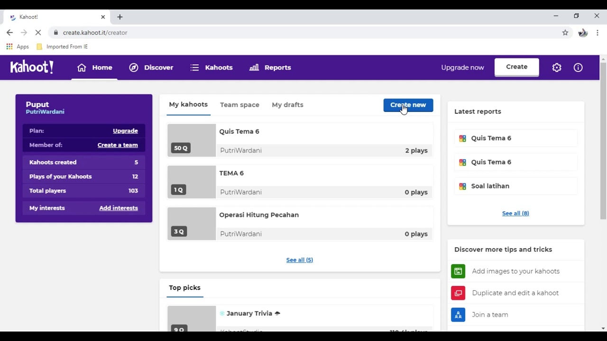Click the Upgrade plan link
Viewport: 607px width, 341px height.
[125, 131]
